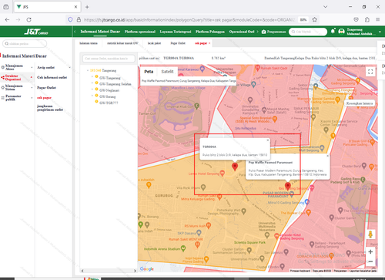385x280 pixels.
Task: Collapse the Tangerang tree root
Action: click(x=88, y=70)
